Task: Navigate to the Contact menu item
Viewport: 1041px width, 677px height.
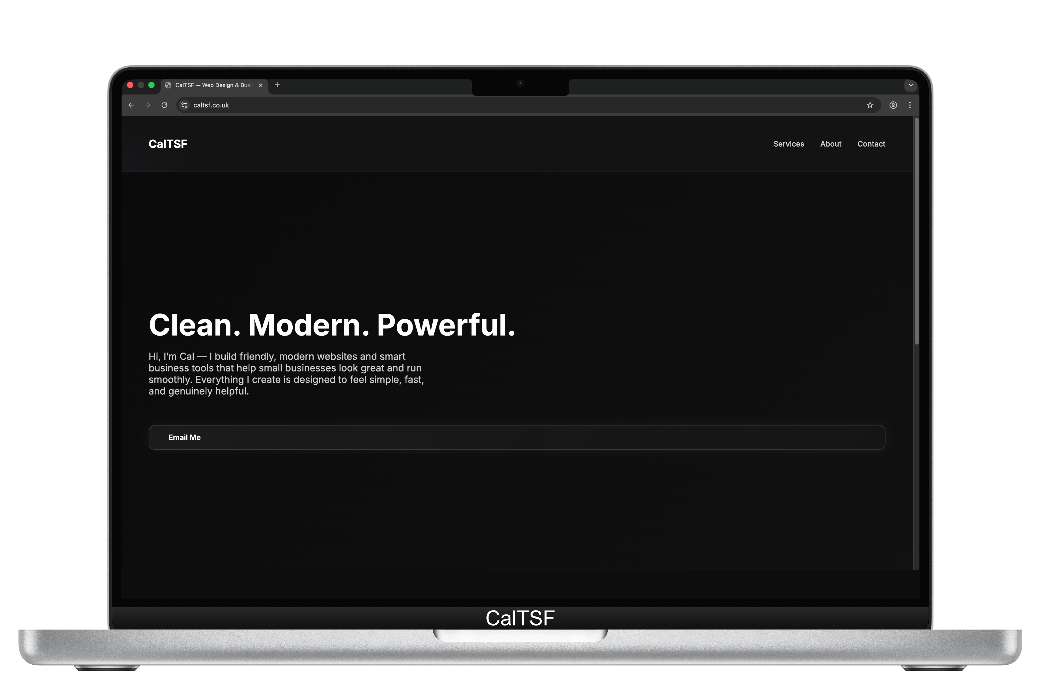Action: 871,144
